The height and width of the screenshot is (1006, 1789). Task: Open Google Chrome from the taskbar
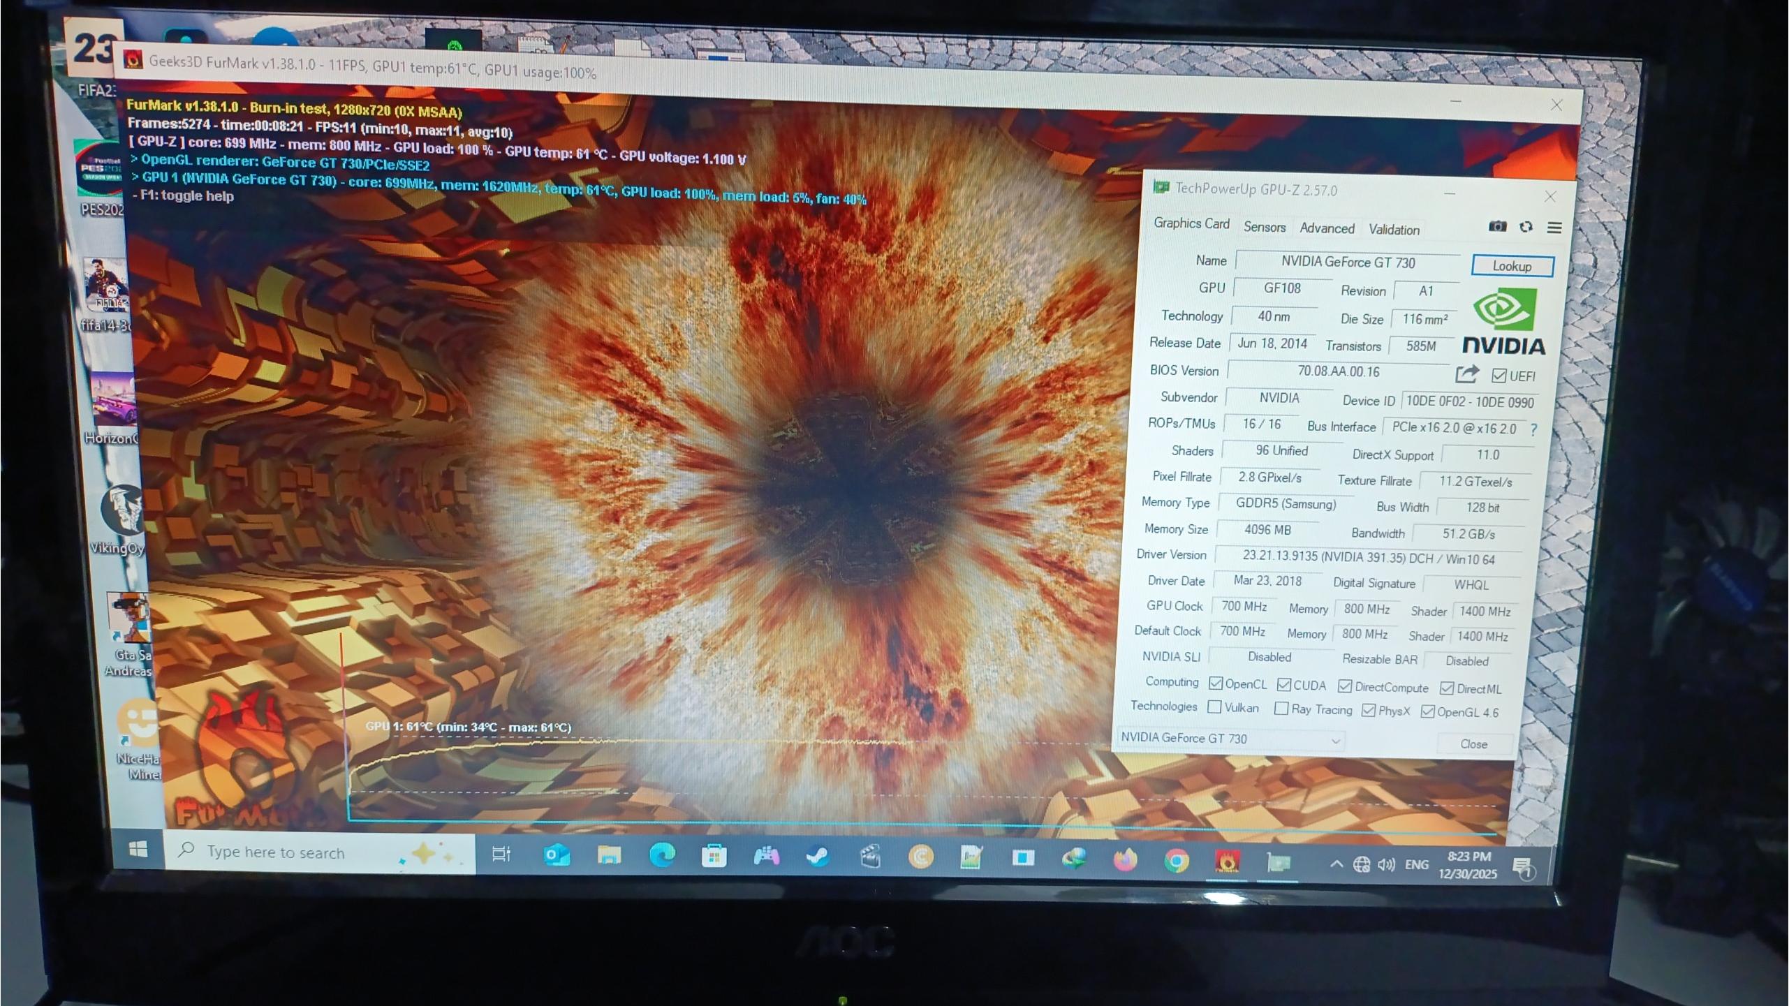tap(1177, 861)
